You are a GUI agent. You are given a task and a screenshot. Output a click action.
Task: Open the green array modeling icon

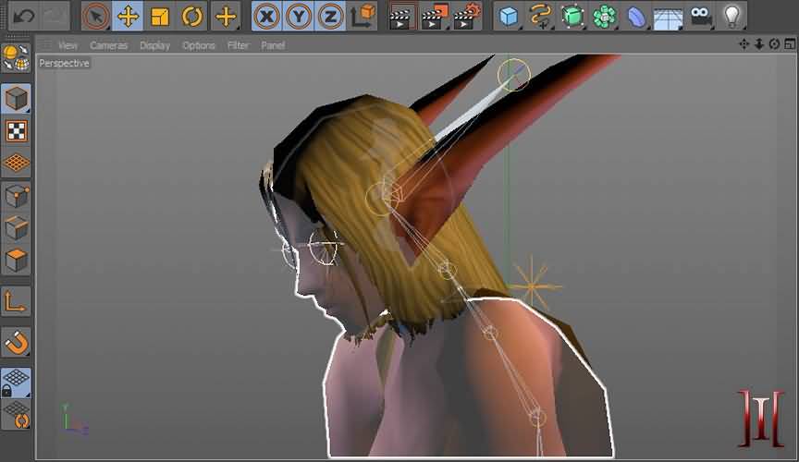coord(604,17)
